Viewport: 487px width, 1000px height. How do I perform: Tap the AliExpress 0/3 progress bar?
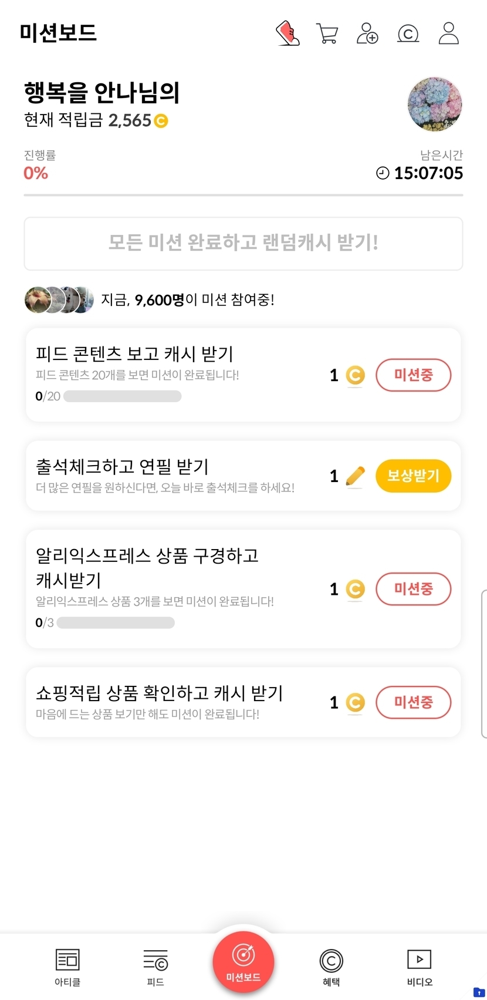[x=116, y=622]
